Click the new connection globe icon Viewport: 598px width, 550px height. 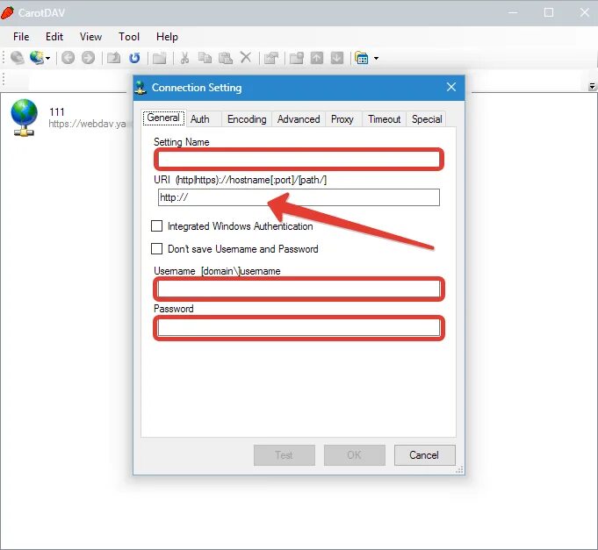coord(37,58)
